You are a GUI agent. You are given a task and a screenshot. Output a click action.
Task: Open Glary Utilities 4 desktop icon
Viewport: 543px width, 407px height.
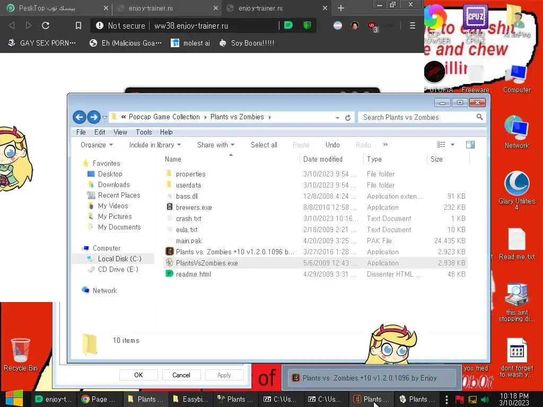[x=516, y=191]
